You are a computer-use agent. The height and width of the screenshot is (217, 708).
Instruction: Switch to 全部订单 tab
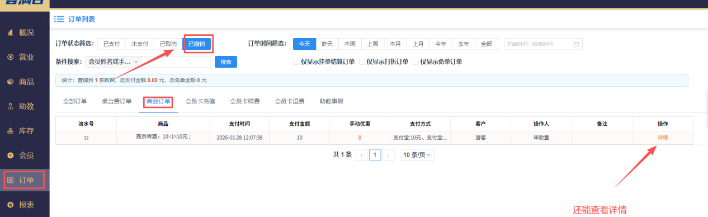(x=75, y=102)
